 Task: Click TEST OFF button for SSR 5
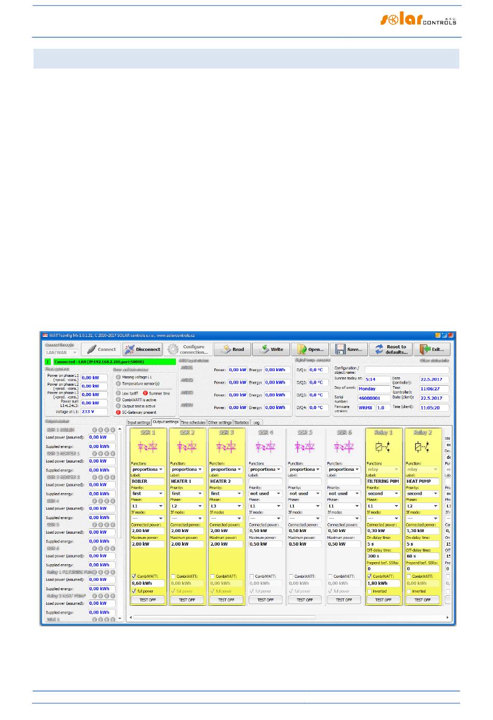[x=305, y=600]
